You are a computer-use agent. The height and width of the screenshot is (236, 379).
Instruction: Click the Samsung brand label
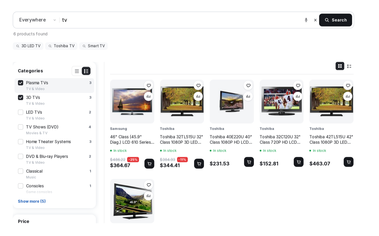(x=118, y=129)
